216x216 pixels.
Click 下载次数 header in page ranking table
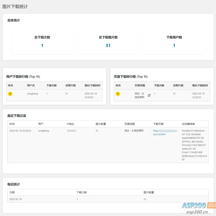159,85
